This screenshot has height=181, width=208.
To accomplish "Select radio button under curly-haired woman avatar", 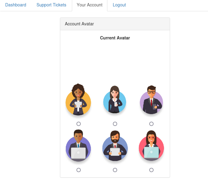I will coord(79,124).
